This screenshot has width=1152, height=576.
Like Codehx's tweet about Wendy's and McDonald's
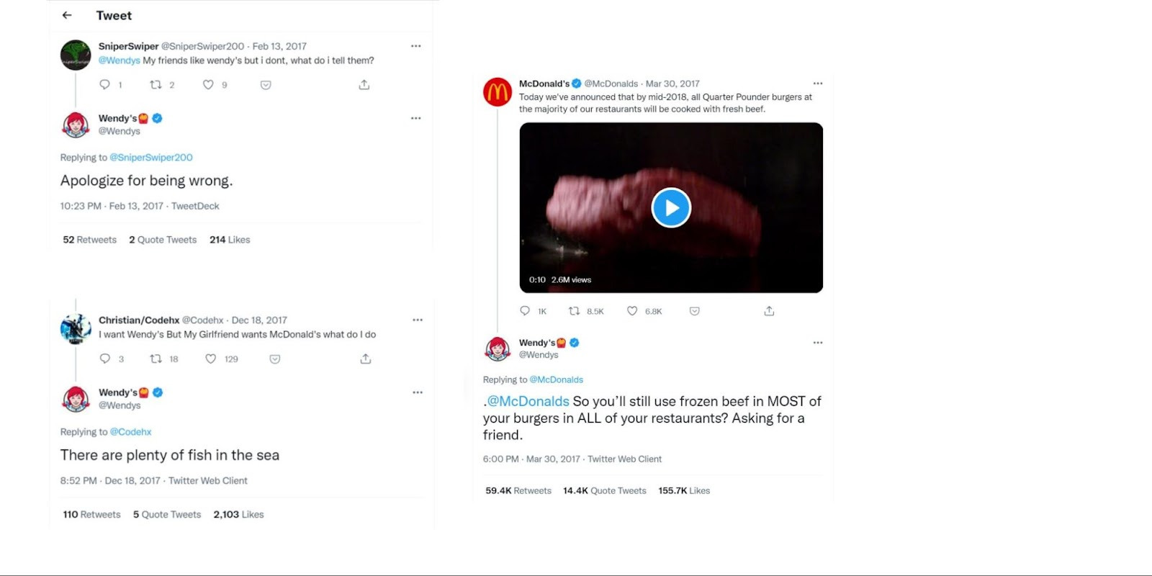coord(211,359)
